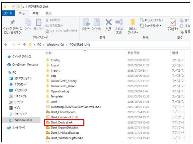Click the Copy icon in the ribbon
193x144 pixels.
click(28, 22)
